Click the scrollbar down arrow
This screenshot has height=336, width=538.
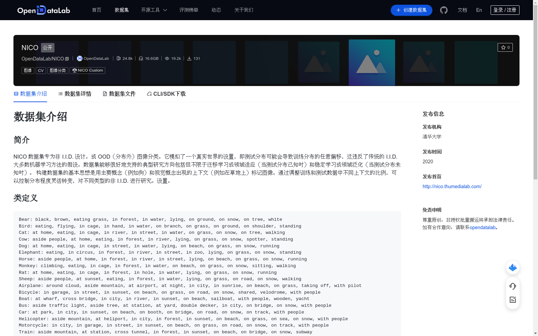(535, 333)
